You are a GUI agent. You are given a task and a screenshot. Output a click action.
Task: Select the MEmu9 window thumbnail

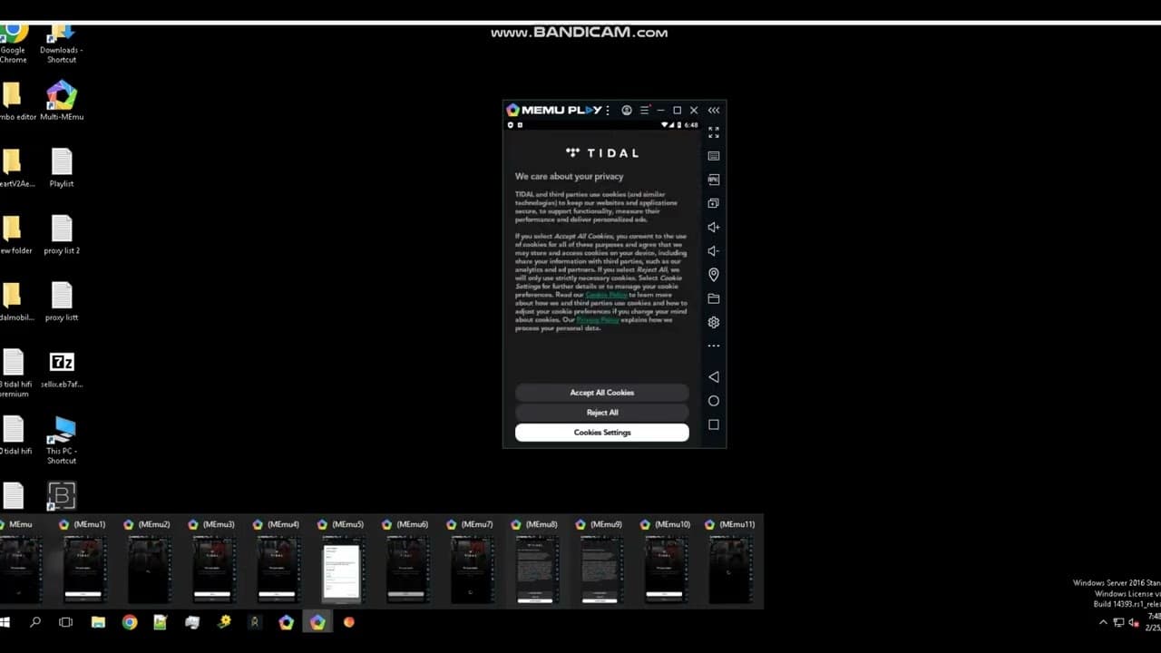pyautogui.click(x=600, y=569)
